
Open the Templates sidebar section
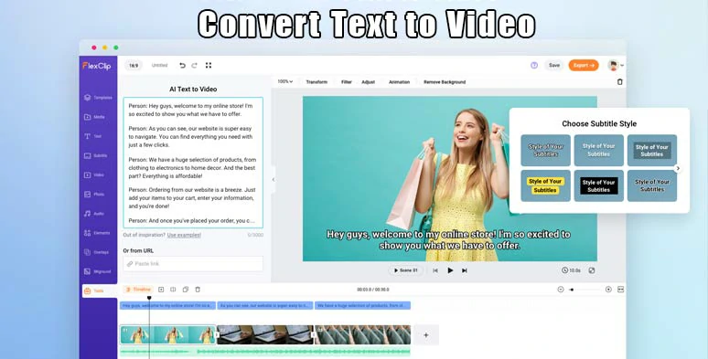click(98, 98)
